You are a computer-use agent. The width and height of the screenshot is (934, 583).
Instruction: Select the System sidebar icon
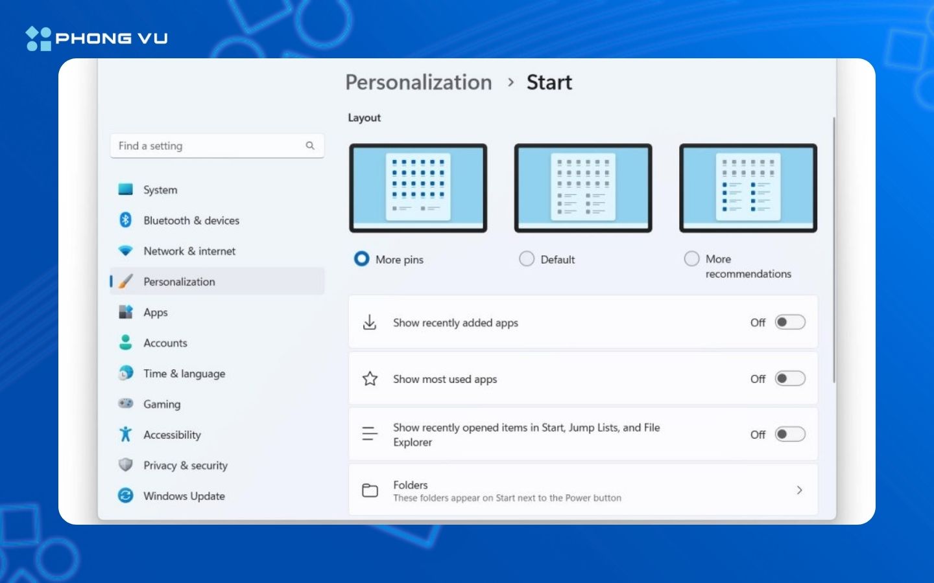pyautogui.click(x=126, y=189)
